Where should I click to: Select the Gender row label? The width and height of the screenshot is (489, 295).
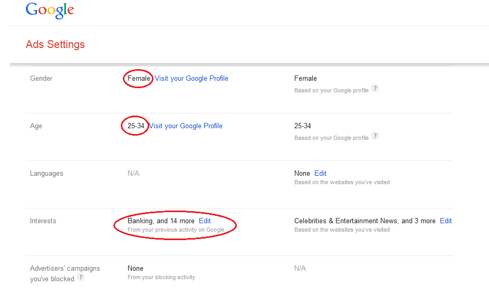[41, 79]
